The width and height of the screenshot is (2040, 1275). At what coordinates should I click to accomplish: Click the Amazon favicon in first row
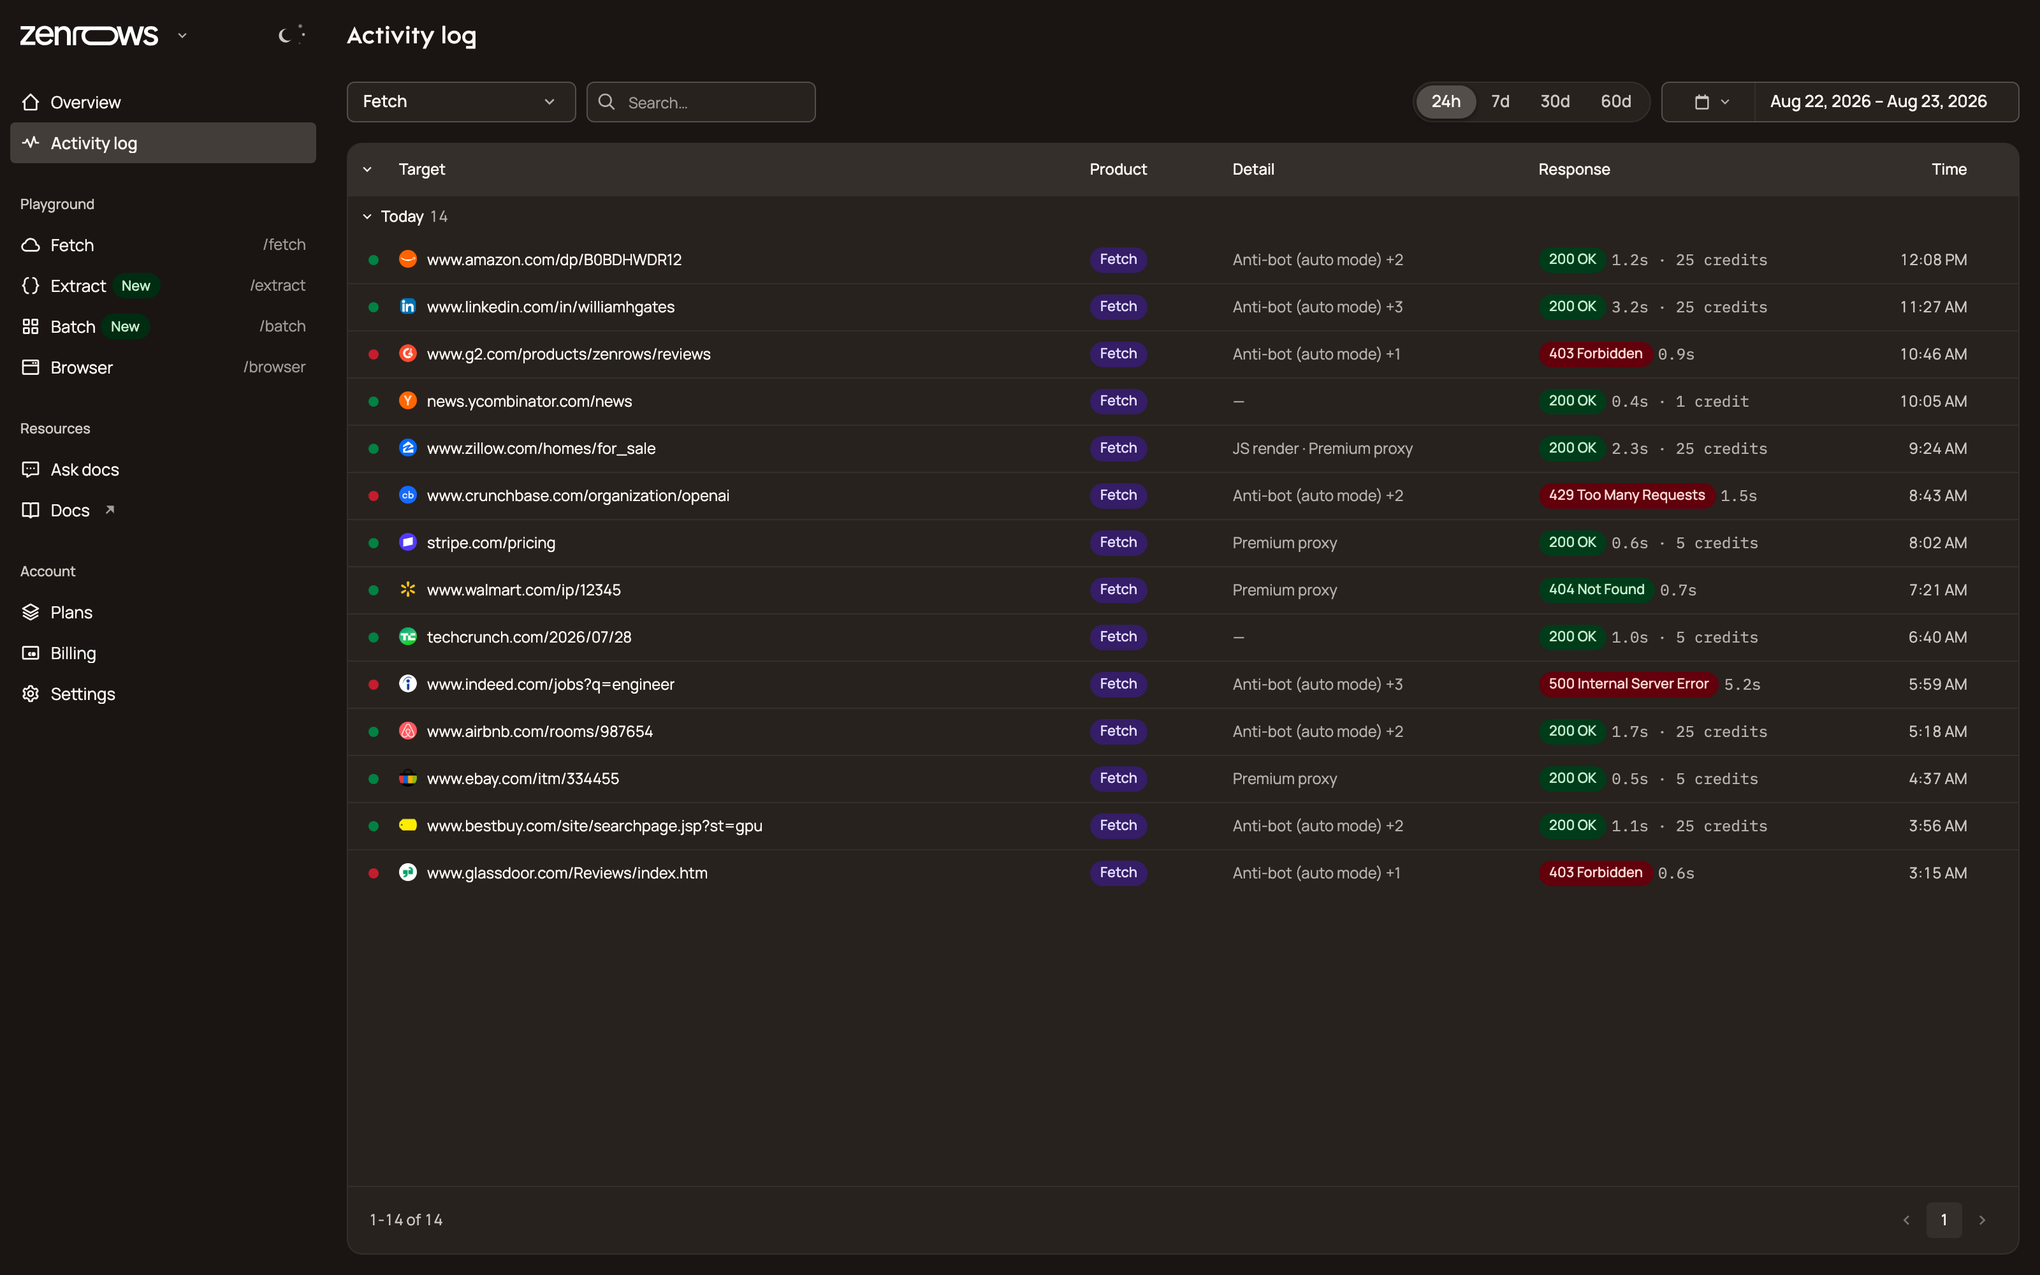pos(408,259)
